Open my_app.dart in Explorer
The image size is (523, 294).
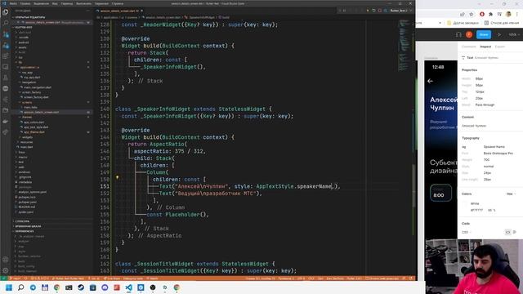pyautogui.click(x=32, y=78)
